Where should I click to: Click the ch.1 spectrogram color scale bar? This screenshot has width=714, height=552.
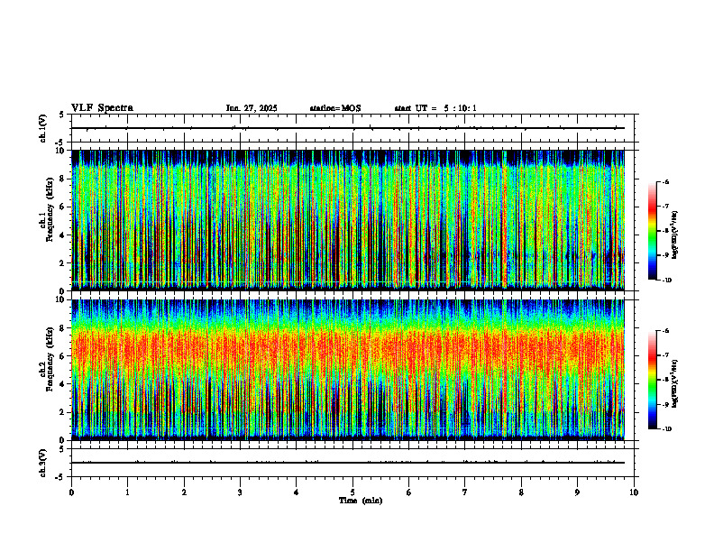point(652,231)
